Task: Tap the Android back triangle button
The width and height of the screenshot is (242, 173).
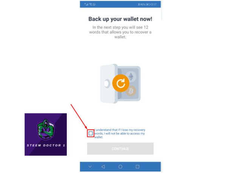Action: coord(103,167)
